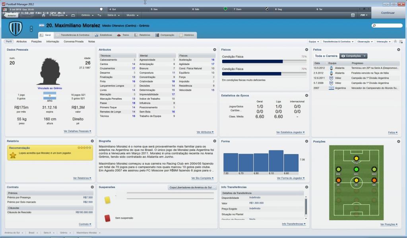Click the Condição Física bar showing 70%
Image resolution: width=407 pixels, height=238 pixels.
point(264,74)
